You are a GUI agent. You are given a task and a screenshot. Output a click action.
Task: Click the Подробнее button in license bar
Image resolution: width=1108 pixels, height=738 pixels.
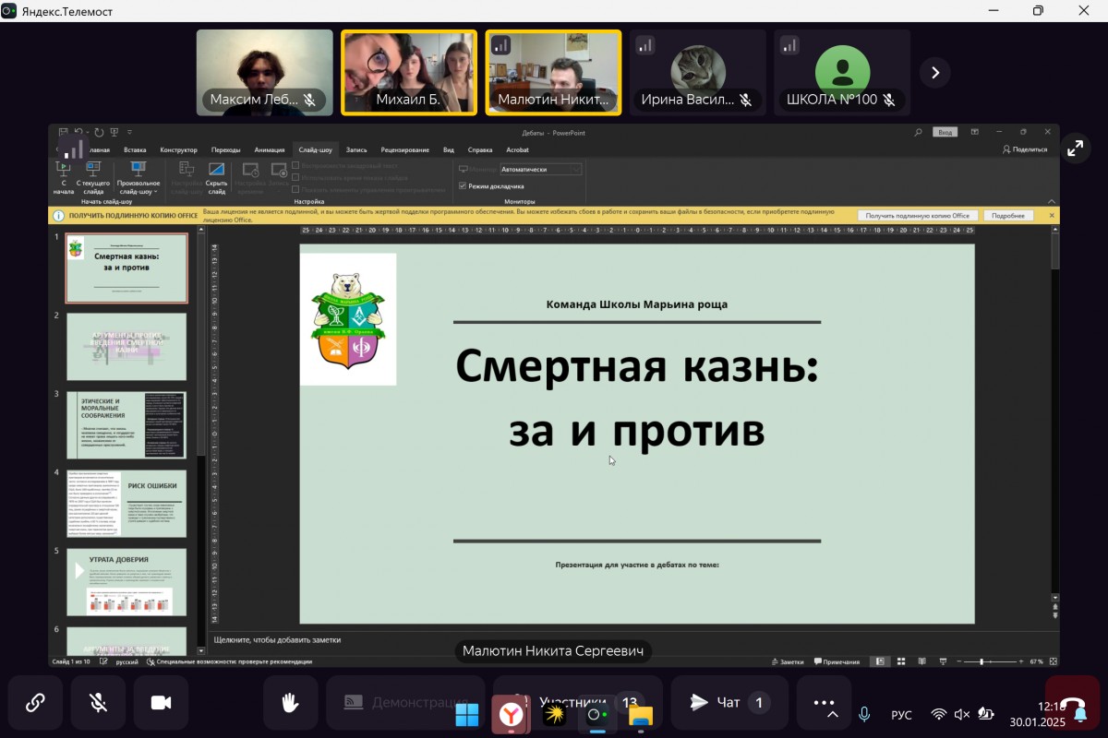[1007, 216]
